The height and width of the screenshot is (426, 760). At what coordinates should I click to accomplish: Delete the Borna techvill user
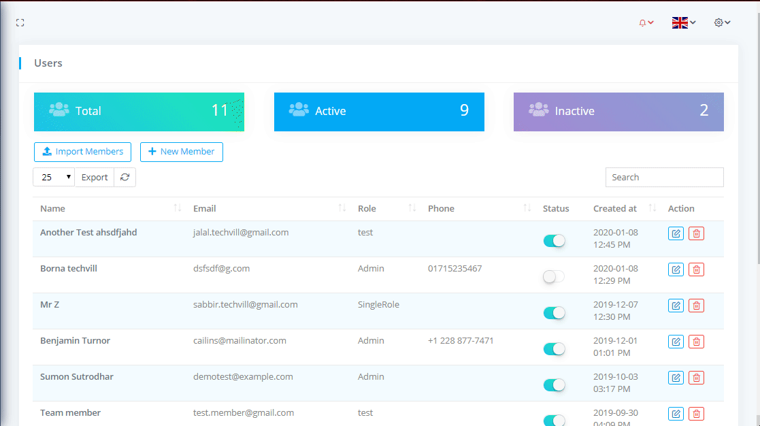click(696, 269)
